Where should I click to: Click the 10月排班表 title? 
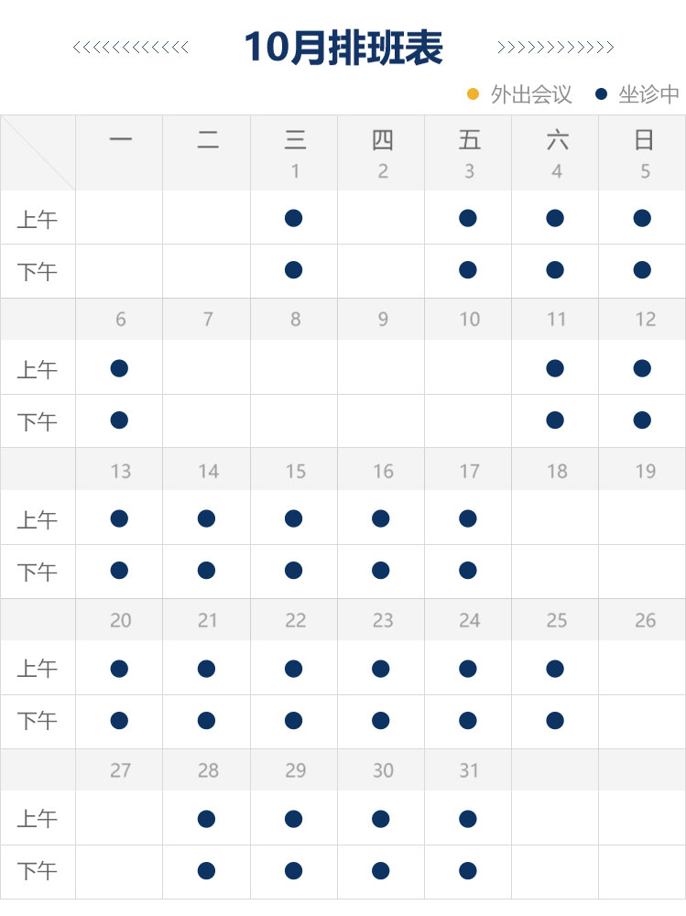pos(343,48)
